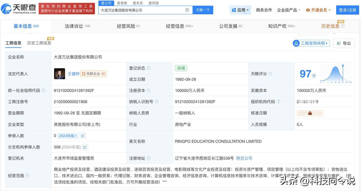Screen dimensions: 361x191
Task: Select 大连市市场监督管理局 text
Action: coord(74,158)
